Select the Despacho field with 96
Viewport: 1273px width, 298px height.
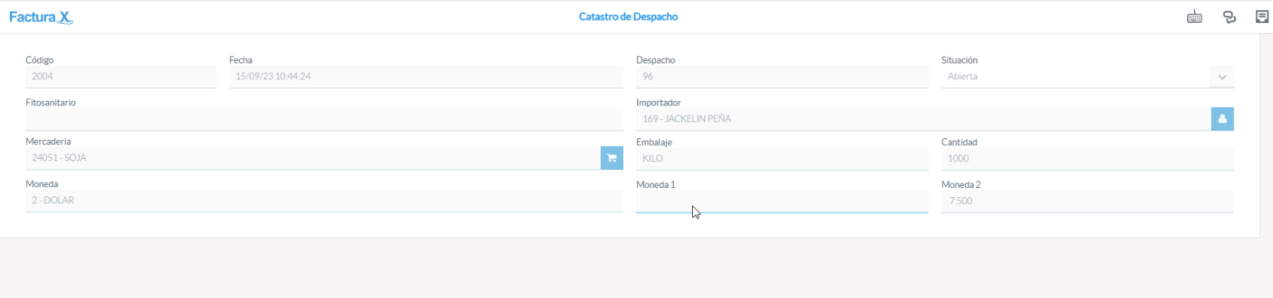click(782, 76)
